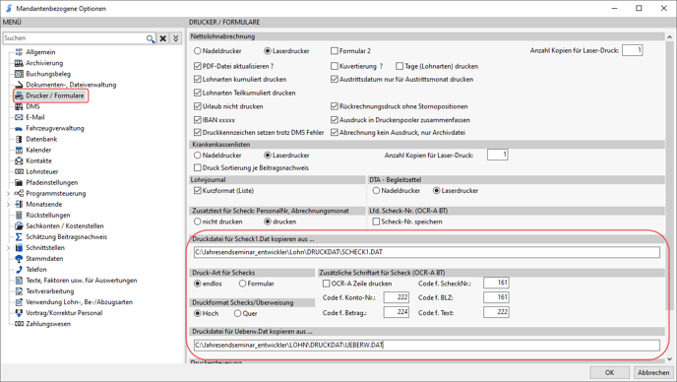Screen dimensions: 677x382
Task: Open the Lohnsteuer menu entry
Action: [x=42, y=171]
